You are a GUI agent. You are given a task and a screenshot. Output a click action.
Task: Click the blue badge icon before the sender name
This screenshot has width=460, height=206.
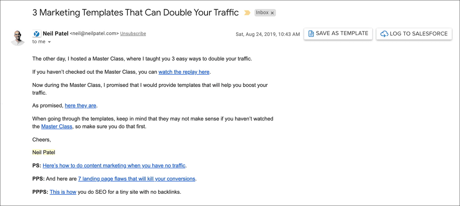[x=37, y=34]
